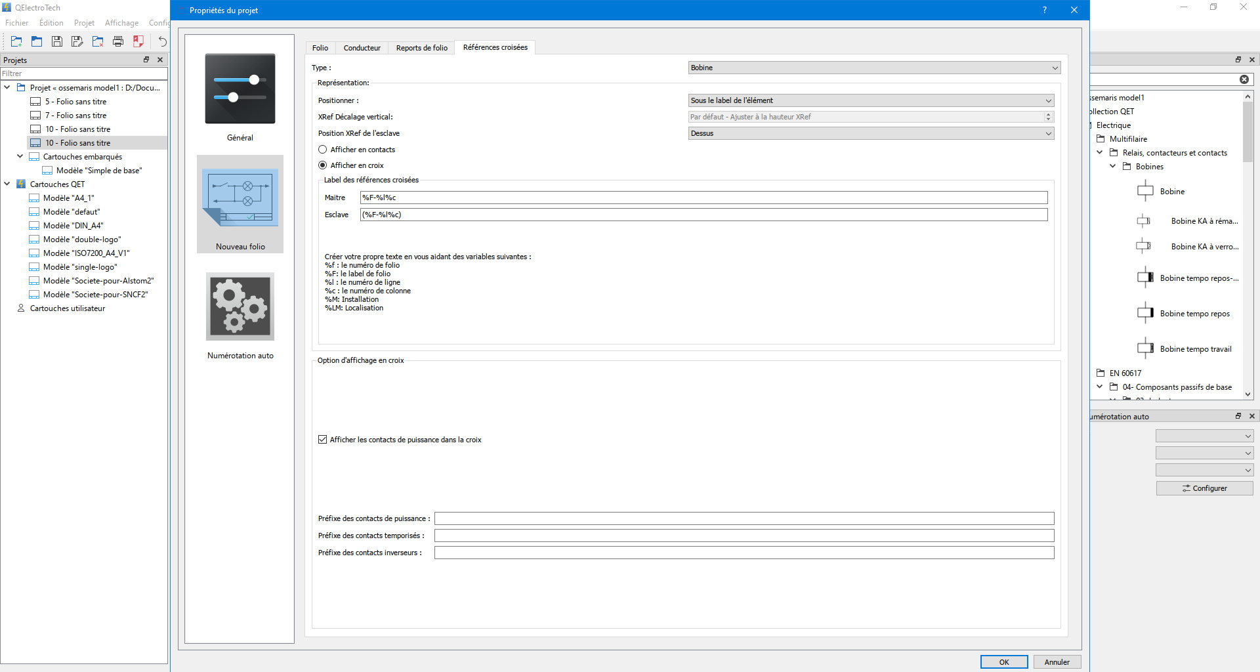Open the Édition menu
1260x672 pixels.
tap(51, 23)
